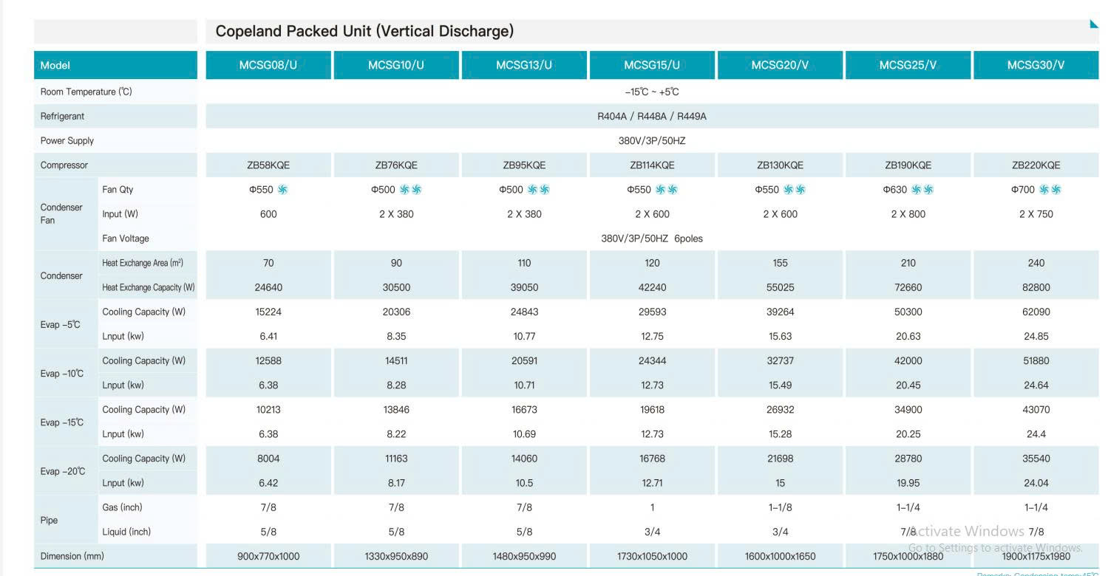
Task: Click heat exchange capacity '82800'
Action: click(x=1036, y=287)
